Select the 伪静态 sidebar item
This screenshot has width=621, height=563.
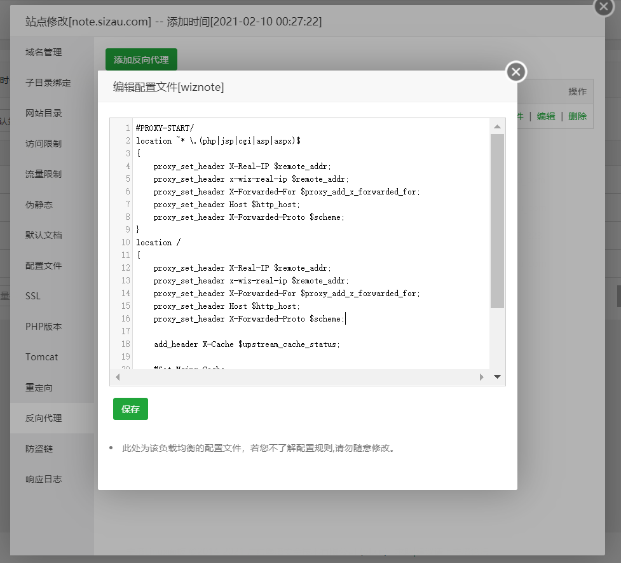click(39, 205)
